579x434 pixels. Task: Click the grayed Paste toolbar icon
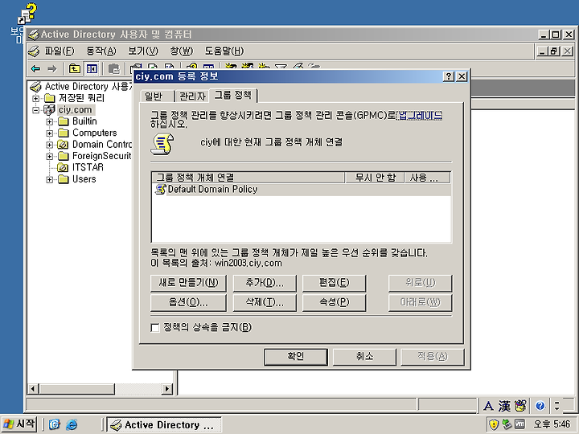pyautogui.click(x=114, y=68)
